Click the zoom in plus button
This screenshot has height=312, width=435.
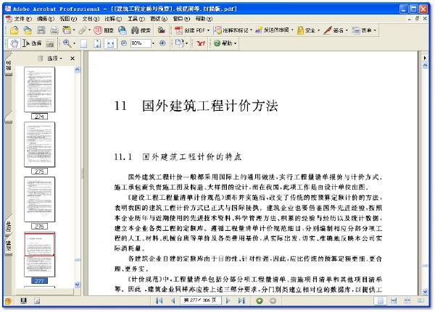162,43
